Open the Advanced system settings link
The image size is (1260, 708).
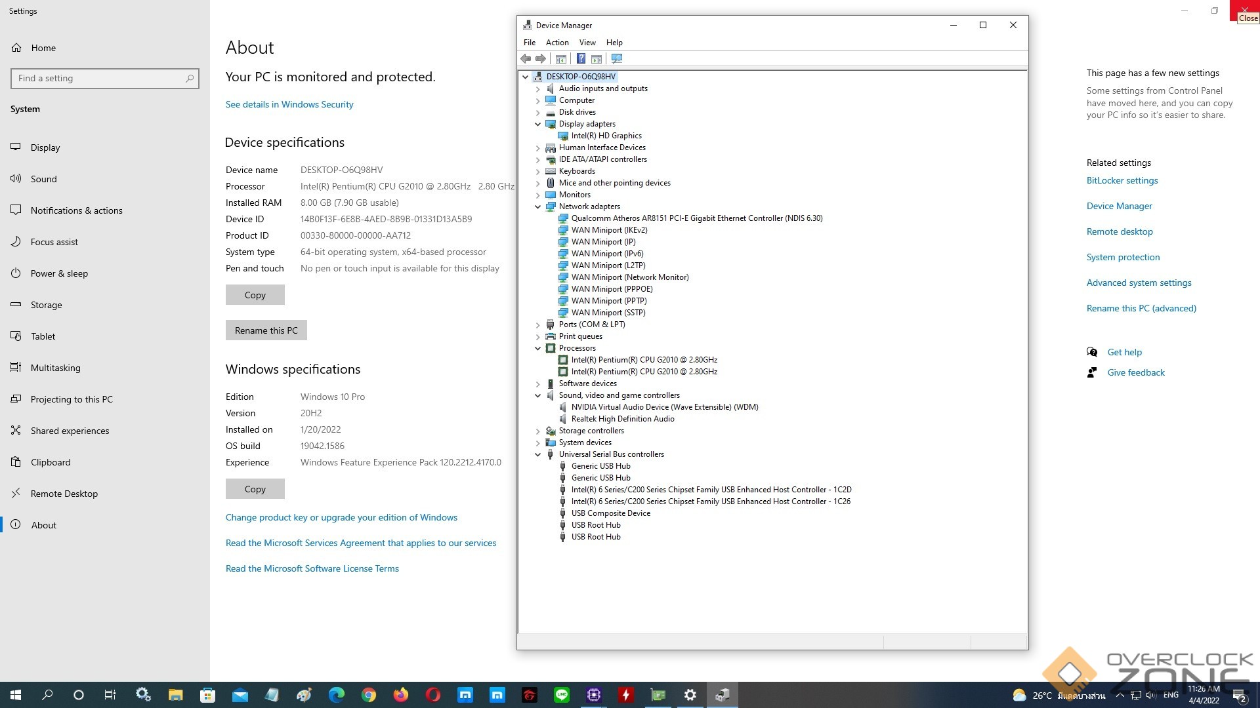coord(1139,283)
